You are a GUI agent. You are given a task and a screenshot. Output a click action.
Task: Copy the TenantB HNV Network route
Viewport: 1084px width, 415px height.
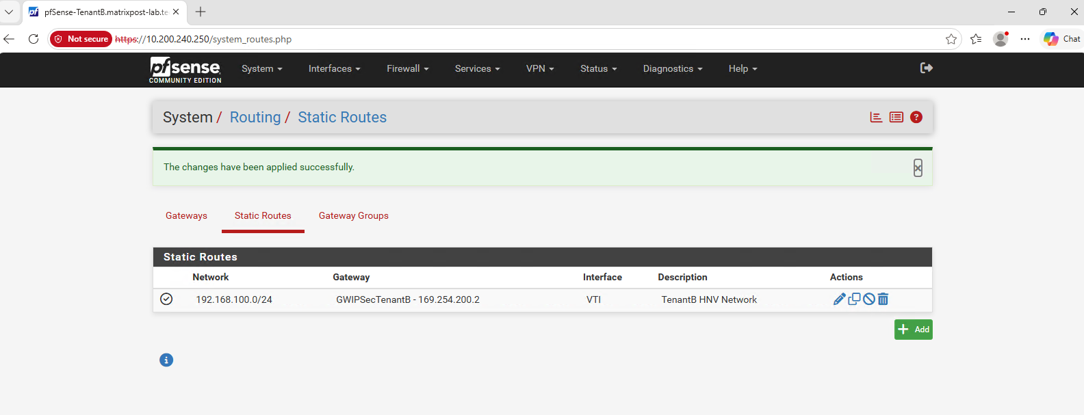tap(854, 299)
